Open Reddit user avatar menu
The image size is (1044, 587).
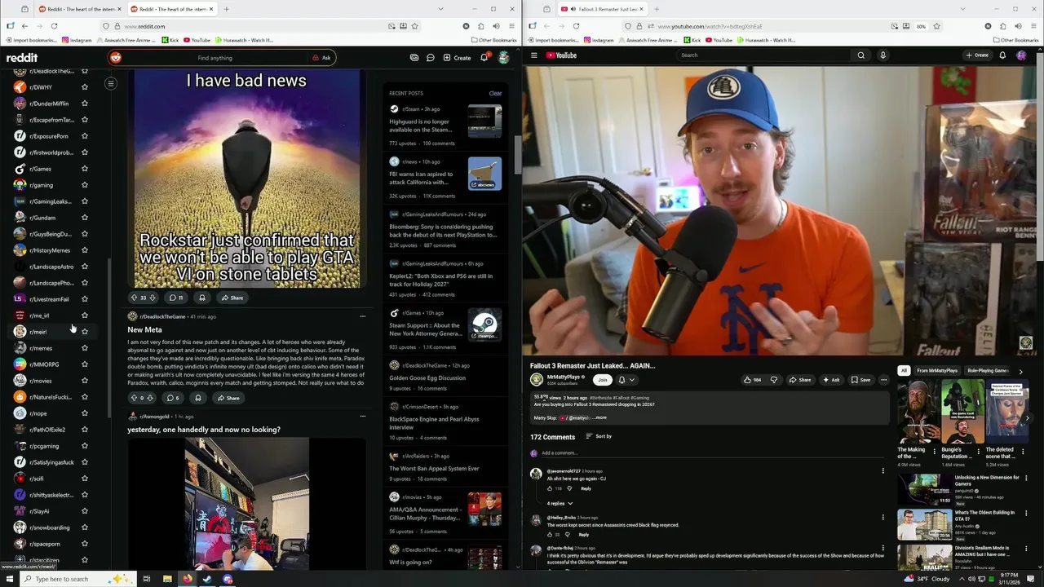(504, 58)
